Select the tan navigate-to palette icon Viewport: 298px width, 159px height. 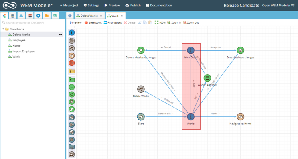pyautogui.click(x=72, y=56)
